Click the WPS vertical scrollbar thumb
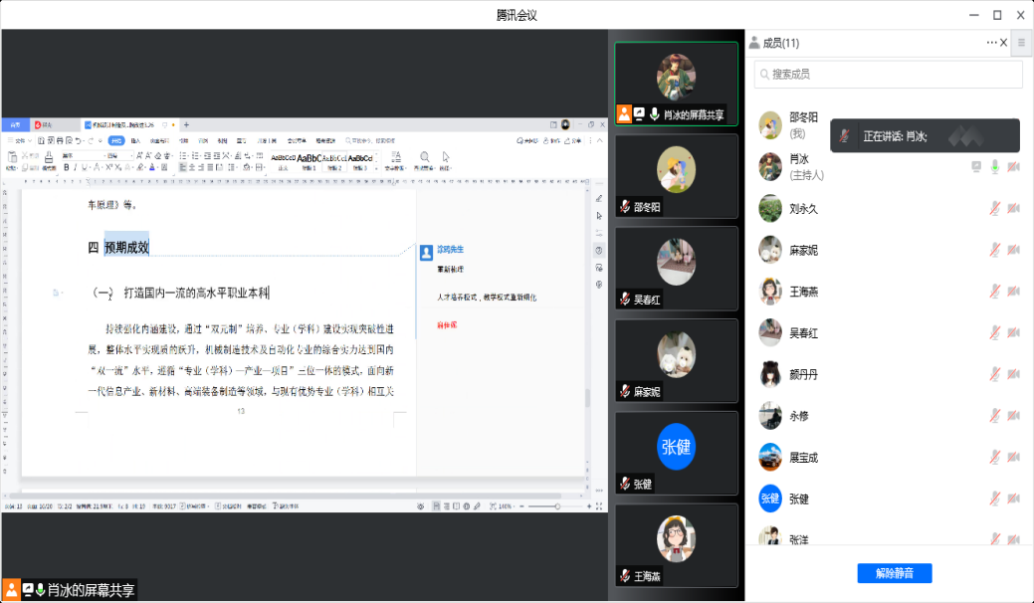Viewport: 1034px width, 603px height. (x=587, y=397)
